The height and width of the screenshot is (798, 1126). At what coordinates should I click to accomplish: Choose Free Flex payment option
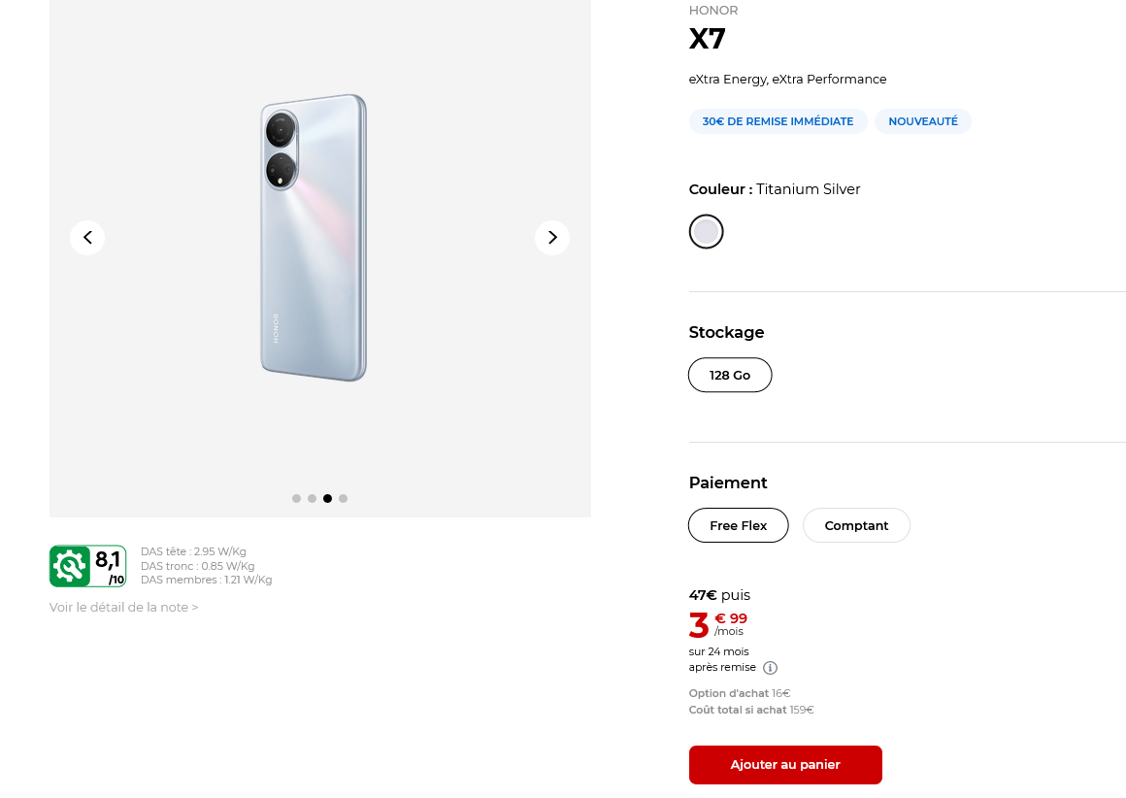738,525
